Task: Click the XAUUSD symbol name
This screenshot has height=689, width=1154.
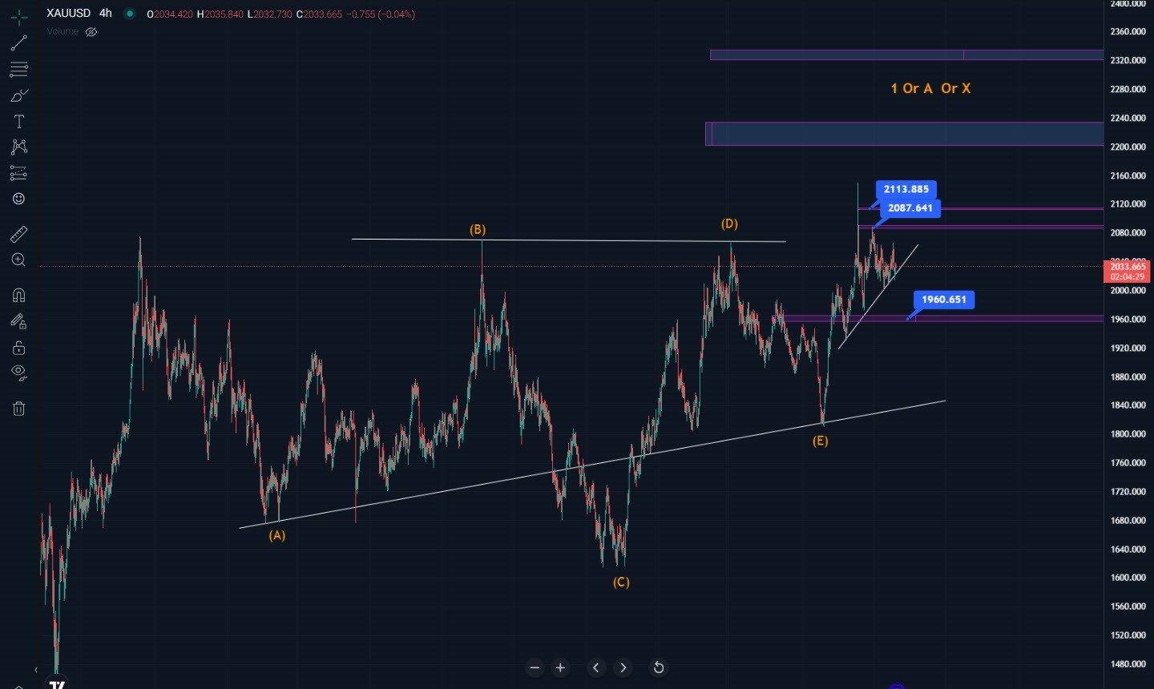Action: (x=68, y=13)
